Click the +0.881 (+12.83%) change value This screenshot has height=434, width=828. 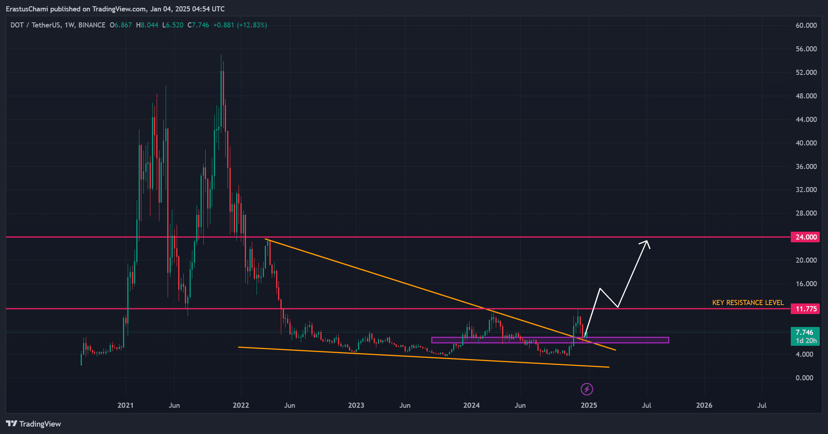coord(240,25)
